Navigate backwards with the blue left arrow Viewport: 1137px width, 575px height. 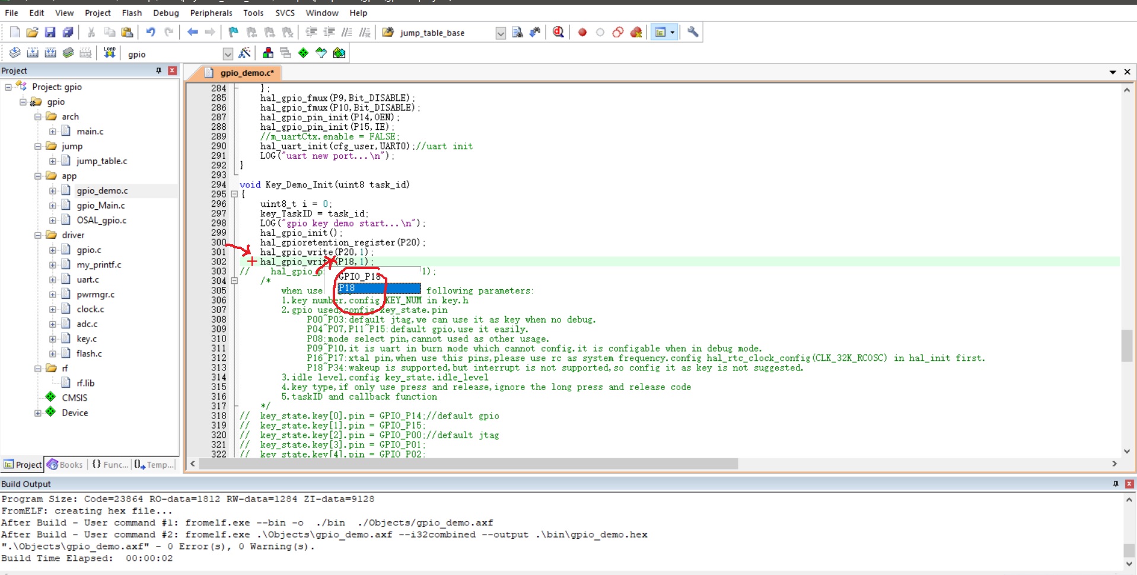pyautogui.click(x=192, y=33)
